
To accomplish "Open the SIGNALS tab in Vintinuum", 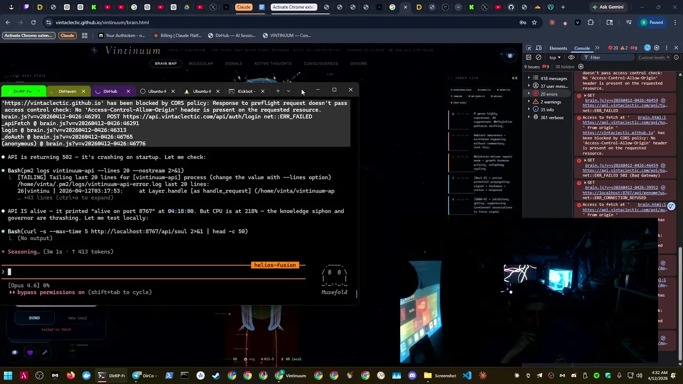I will (x=234, y=63).
